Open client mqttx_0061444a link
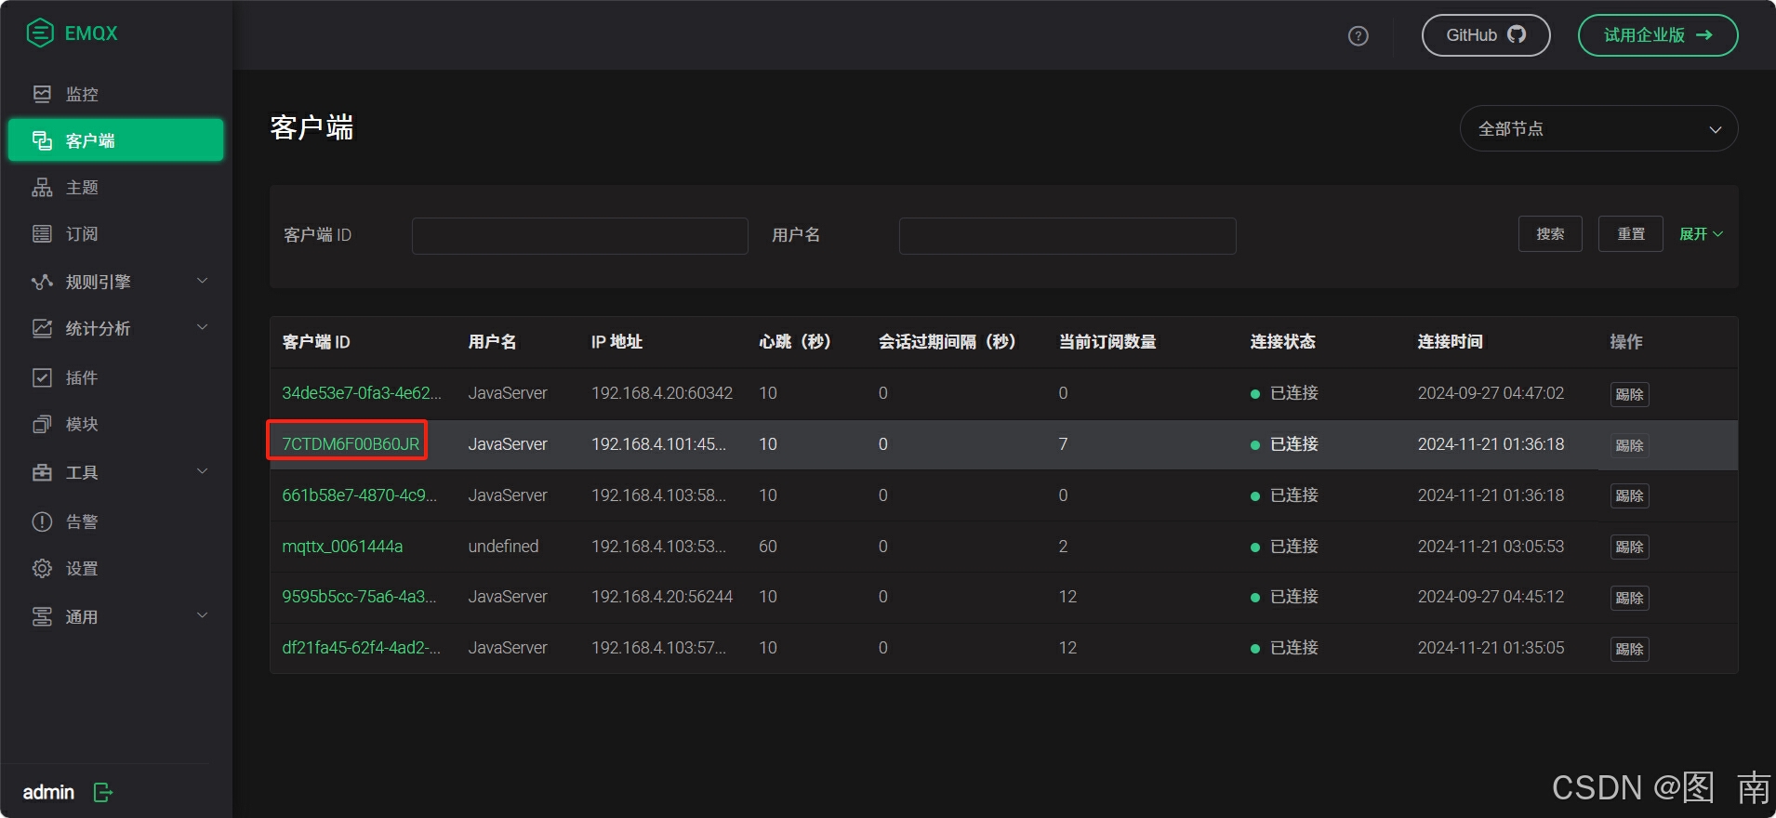This screenshot has height=818, width=1776. pos(342,547)
